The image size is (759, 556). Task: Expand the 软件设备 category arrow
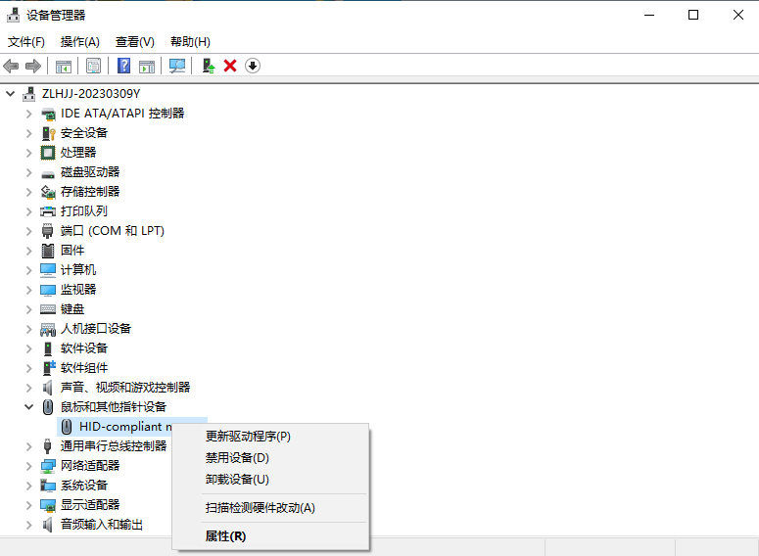point(29,348)
